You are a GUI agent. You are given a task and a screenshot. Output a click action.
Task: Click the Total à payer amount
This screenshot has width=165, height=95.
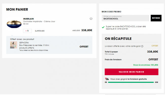click(153, 52)
